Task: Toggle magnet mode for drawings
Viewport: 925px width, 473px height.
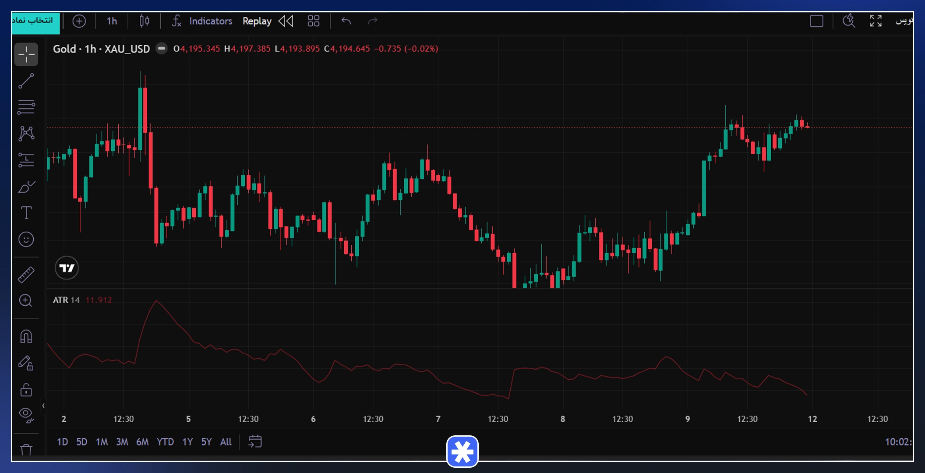Action: (x=26, y=336)
